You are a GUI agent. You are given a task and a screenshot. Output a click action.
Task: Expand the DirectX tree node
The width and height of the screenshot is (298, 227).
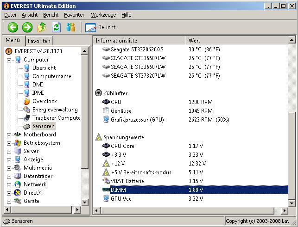click(9, 193)
